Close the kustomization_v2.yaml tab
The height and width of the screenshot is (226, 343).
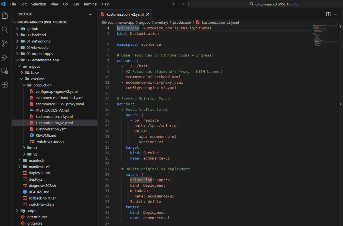pos(147,14)
